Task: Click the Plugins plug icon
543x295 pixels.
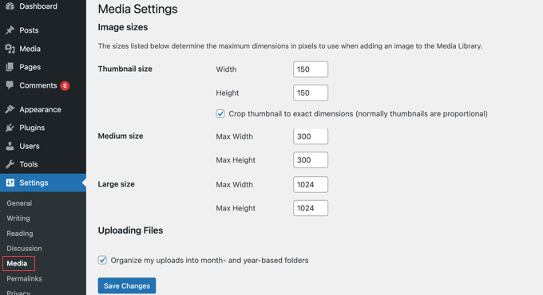Action: (x=10, y=128)
